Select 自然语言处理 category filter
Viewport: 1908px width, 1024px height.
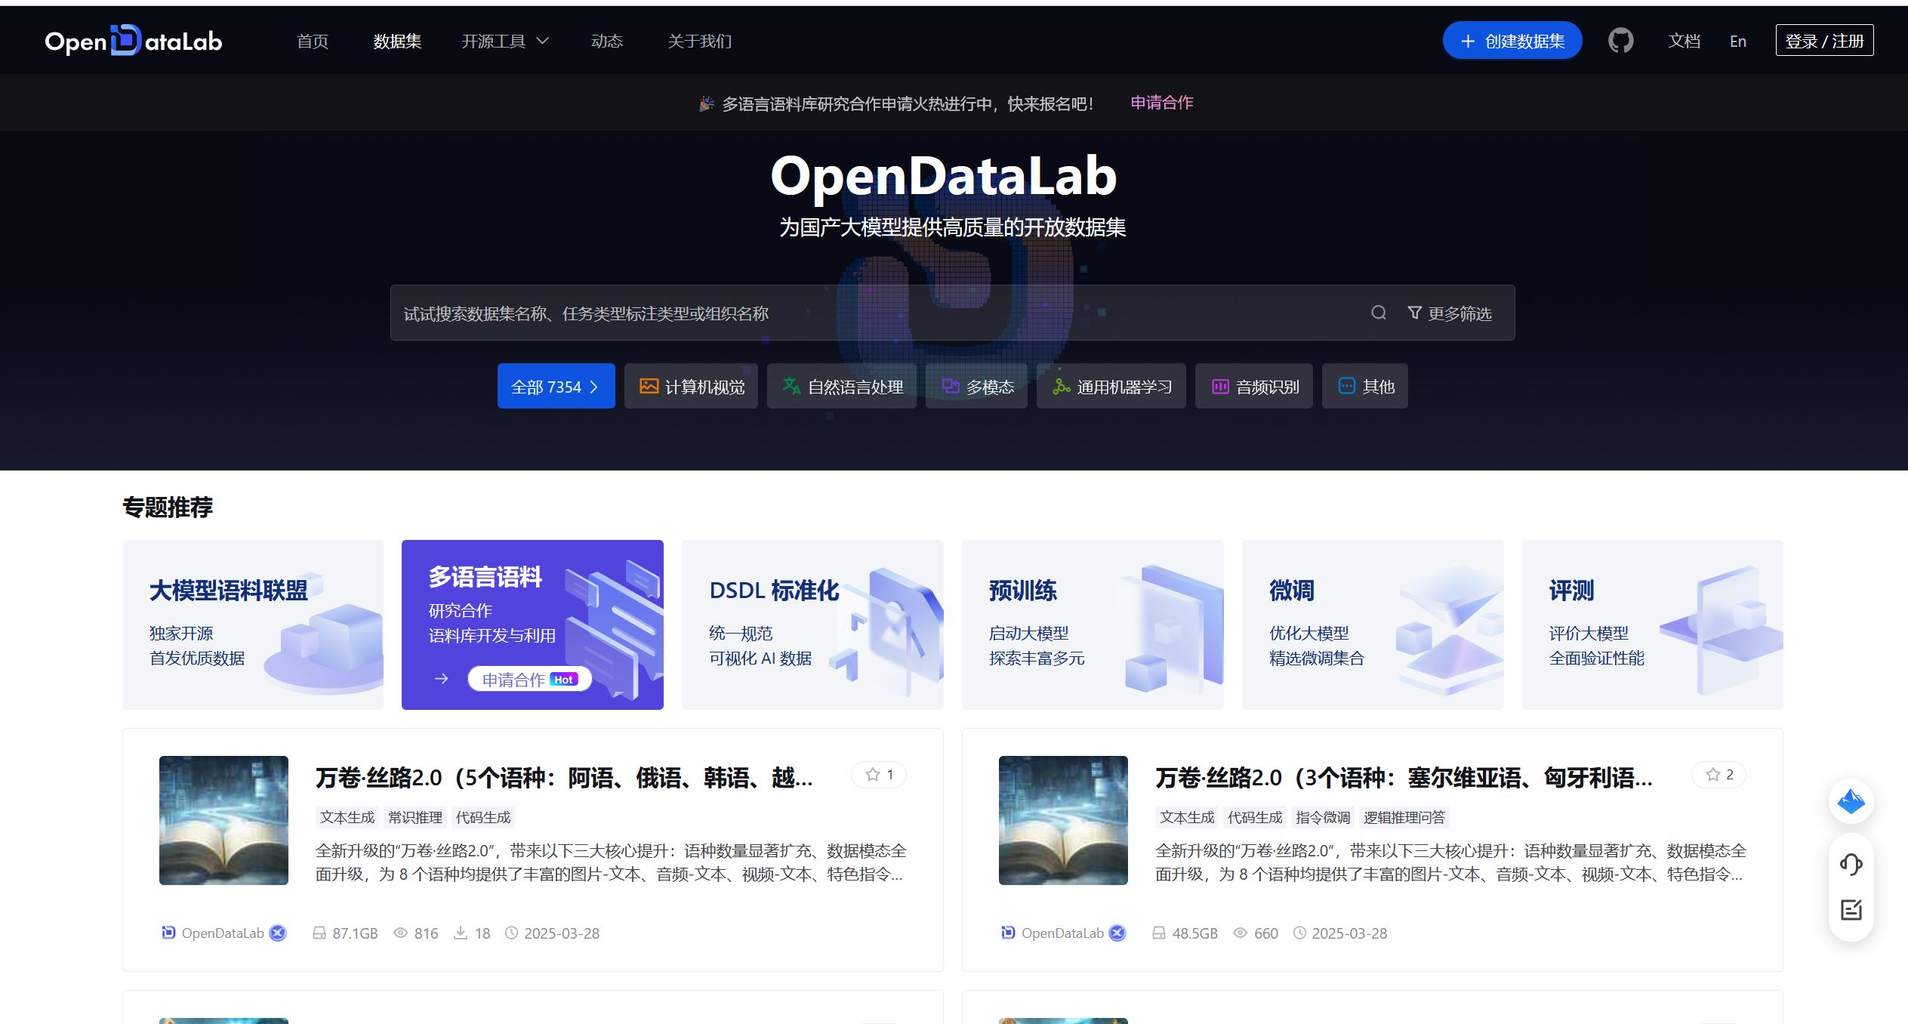(842, 386)
